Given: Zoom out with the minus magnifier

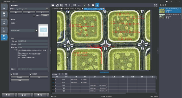Looking at the screenshot, I should [x=70, y=5].
